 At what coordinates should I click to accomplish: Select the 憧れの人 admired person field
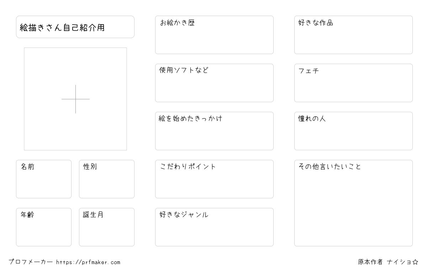pyautogui.click(x=353, y=131)
